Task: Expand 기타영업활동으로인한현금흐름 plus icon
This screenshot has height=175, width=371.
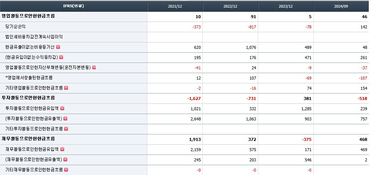Action: [x=66, y=88]
